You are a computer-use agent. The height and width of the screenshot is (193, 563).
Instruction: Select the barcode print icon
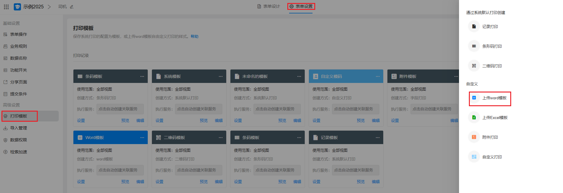474,46
